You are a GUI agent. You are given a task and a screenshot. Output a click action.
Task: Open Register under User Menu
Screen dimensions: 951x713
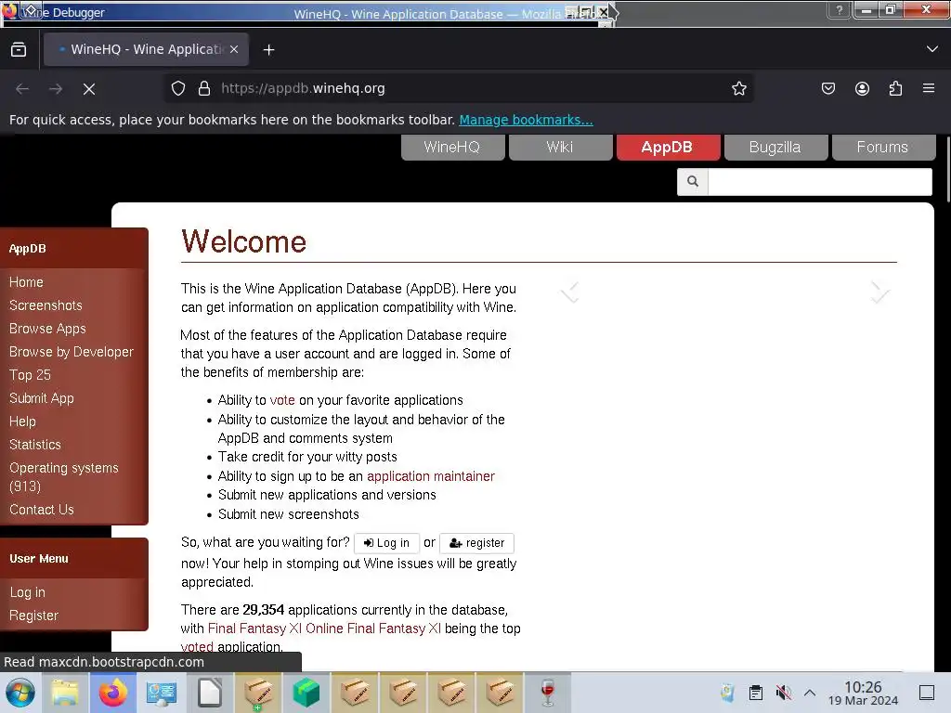(x=34, y=616)
